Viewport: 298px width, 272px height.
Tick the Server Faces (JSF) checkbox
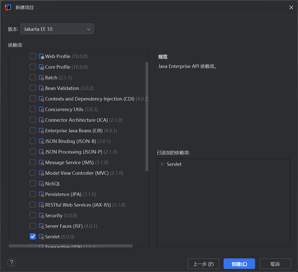coord(33,226)
